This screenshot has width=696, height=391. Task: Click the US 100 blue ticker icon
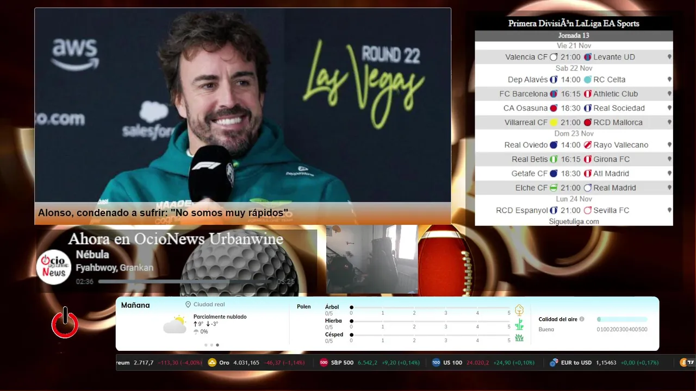tap(436, 363)
